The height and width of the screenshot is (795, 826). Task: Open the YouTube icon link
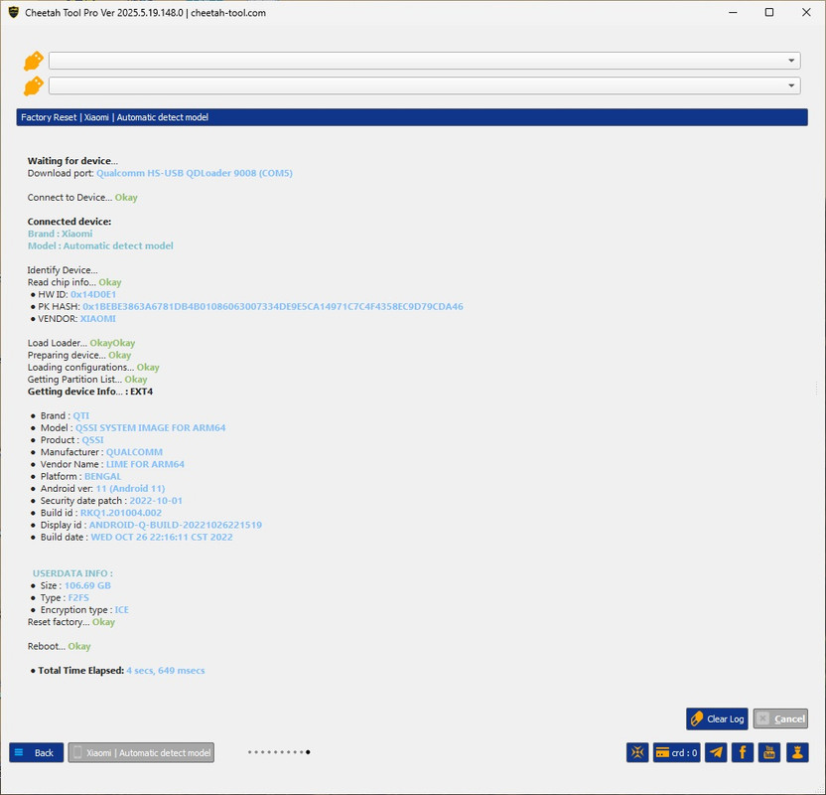[x=769, y=753]
